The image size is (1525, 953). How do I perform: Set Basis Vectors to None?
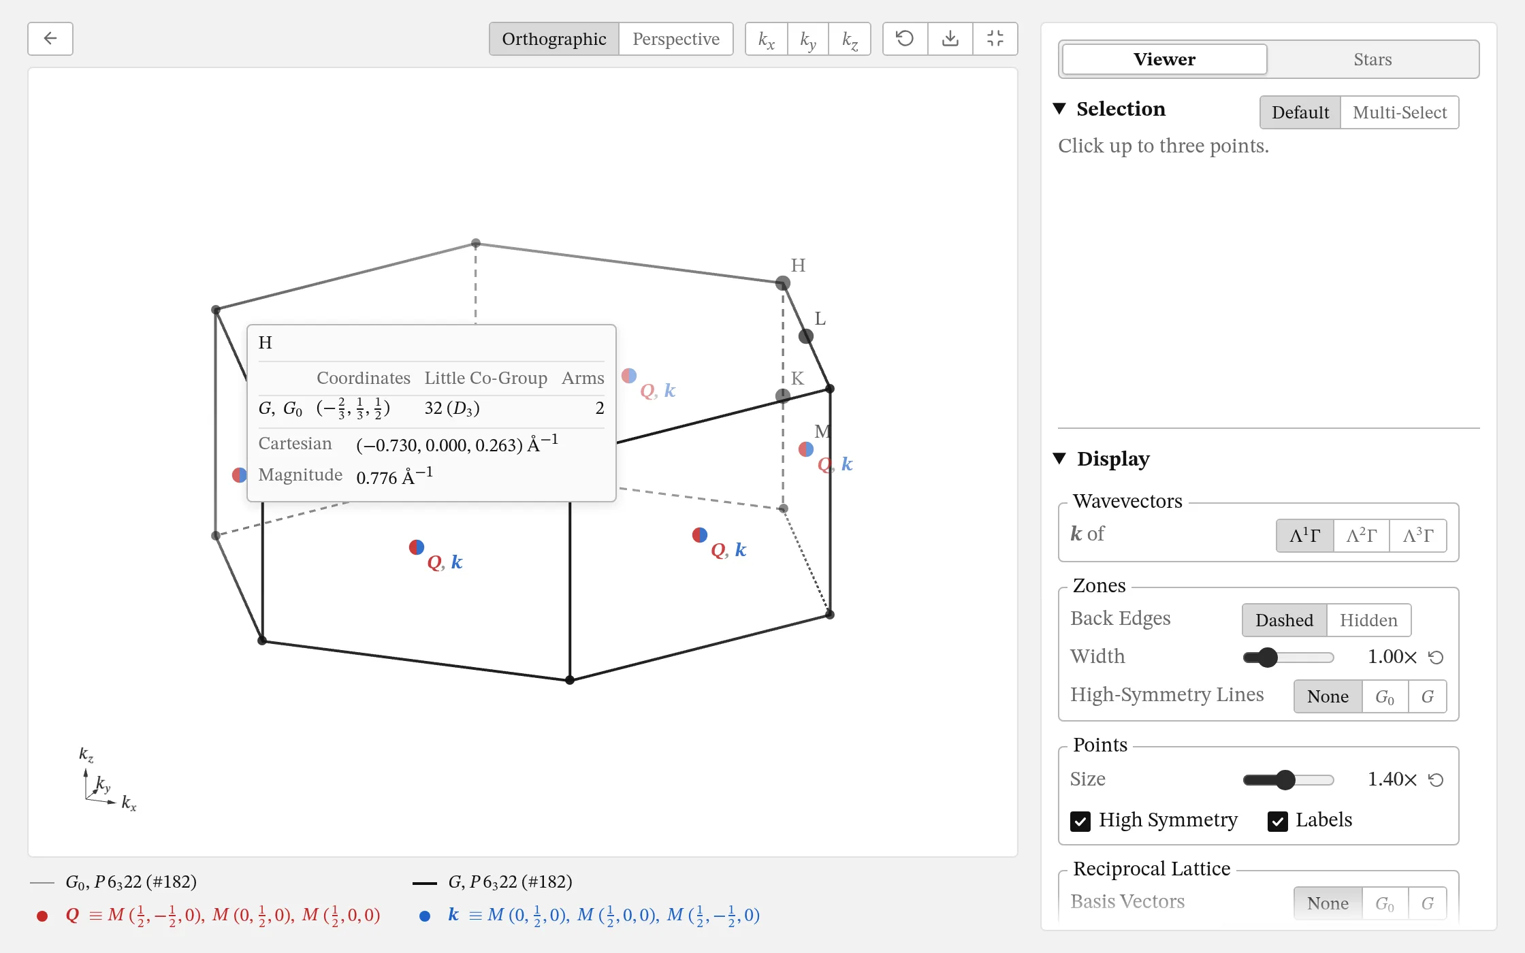click(1328, 903)
